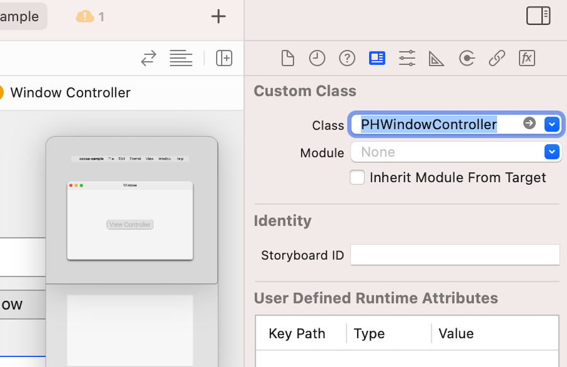This screenshot has height=367, width=567.
Task: Enable Inherit Module From Target
Action: pos(357,178)
